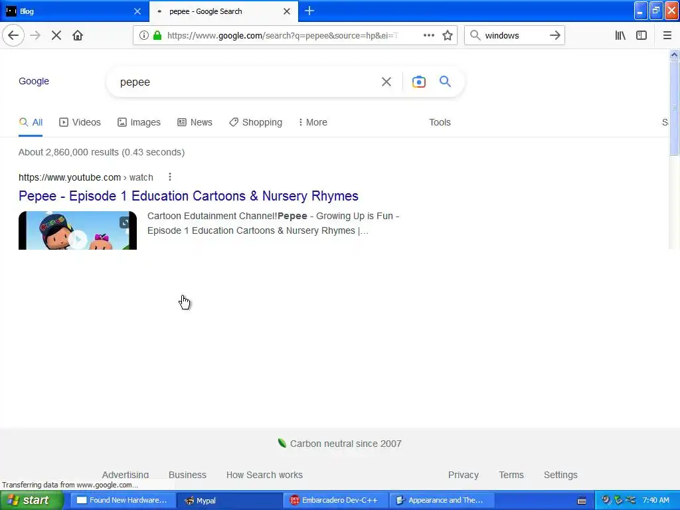Open the browser home page
This screenshot has height=510, width=680.
(x=78, y=35)
